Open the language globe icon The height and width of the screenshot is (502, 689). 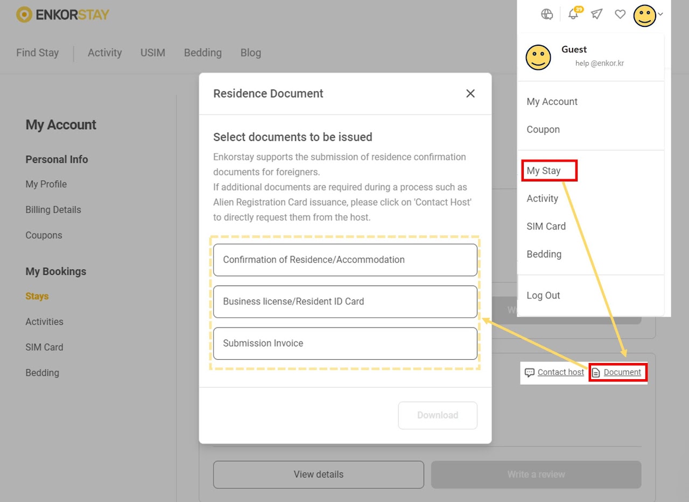(x=547, y=15)
